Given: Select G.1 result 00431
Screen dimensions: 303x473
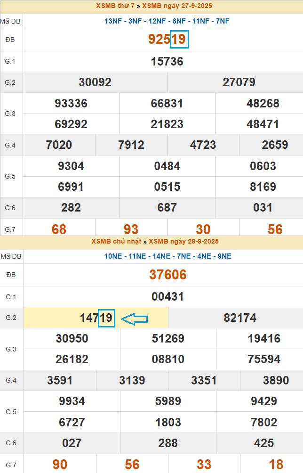Looking at the screenshot, I should tap(167, 297).
